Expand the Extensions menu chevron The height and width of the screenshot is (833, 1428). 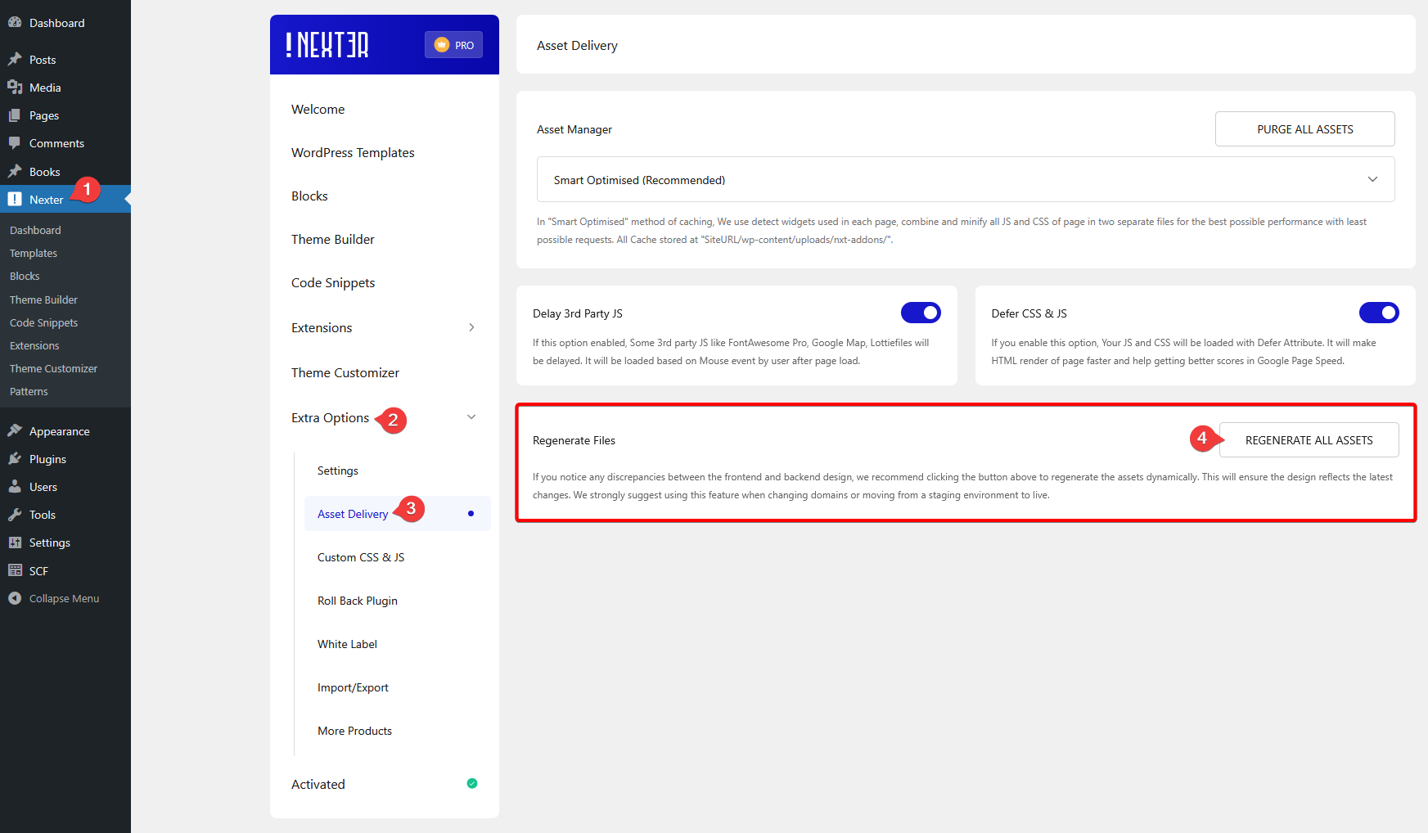[x=472, y=326]
